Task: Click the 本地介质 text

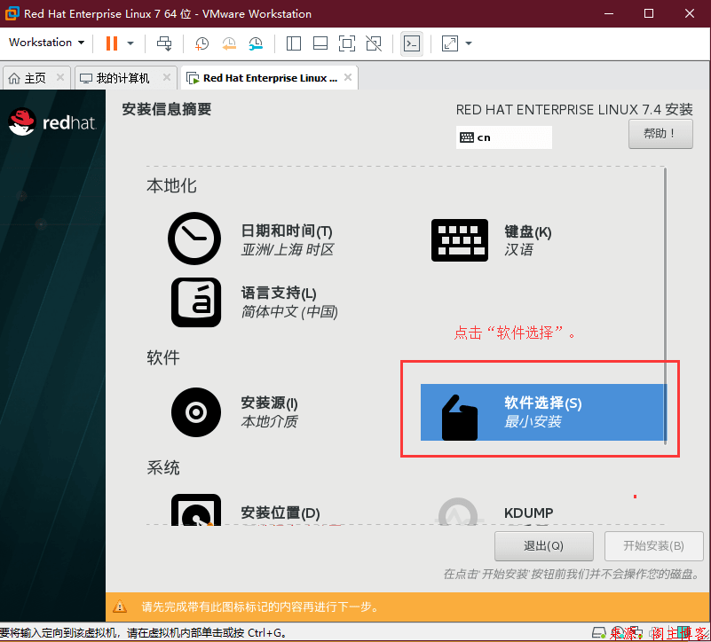Action: coord(269,421)
